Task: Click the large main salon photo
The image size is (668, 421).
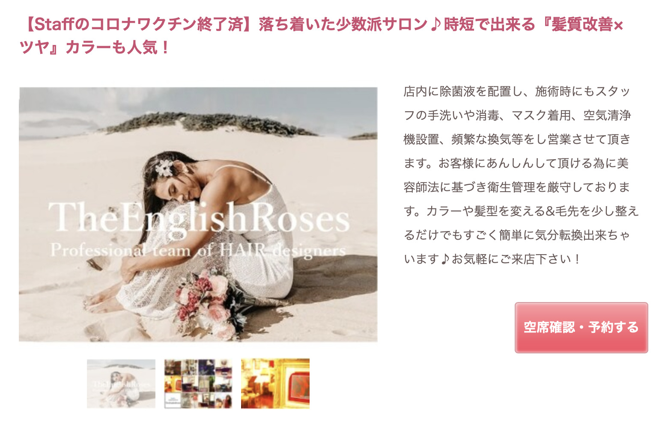Action: [198, 214]
